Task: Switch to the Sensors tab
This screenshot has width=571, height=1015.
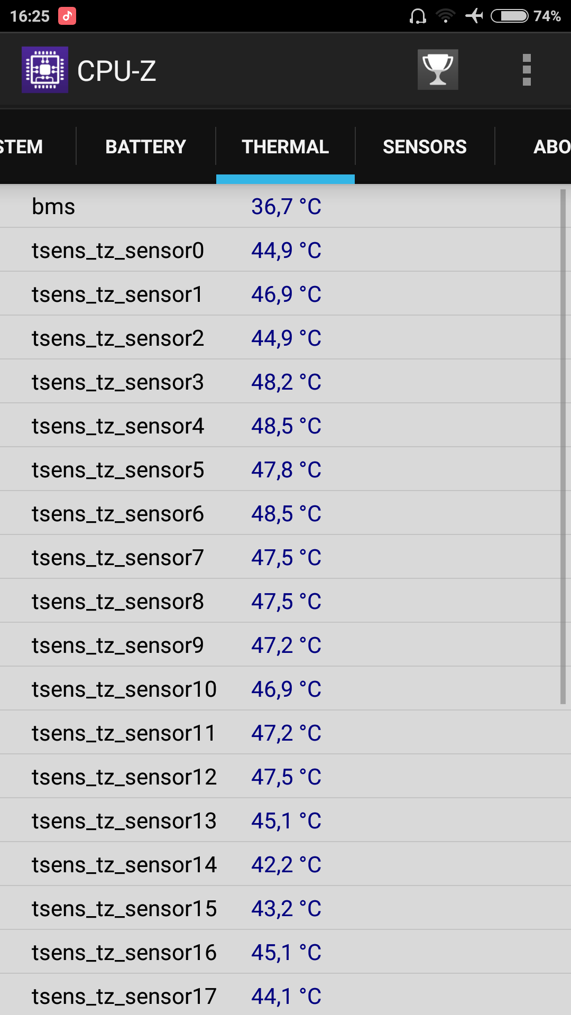Action: pos(425,146)
